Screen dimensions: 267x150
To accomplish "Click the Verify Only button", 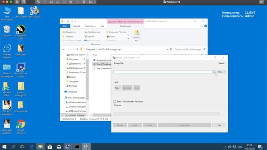I will (x=184, y=125).
